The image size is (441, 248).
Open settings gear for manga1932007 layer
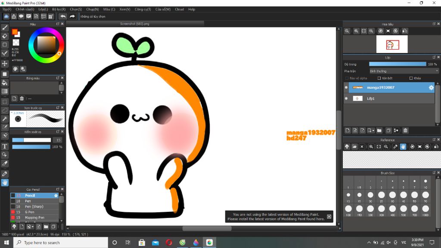[x=431, y=88]
